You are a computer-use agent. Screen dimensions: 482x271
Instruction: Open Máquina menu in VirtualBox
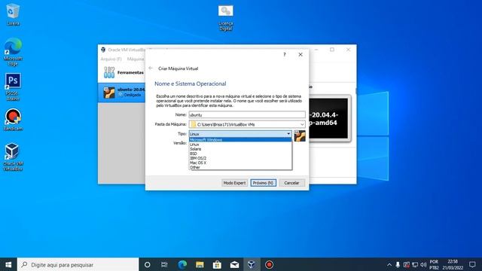coord(136,59)
